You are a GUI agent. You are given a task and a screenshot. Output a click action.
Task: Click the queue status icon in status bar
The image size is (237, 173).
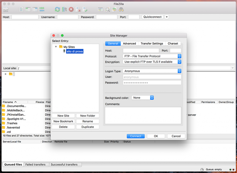pos(202,170)
